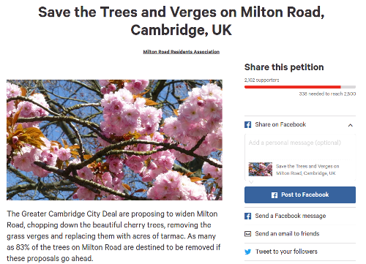Image resolution: width=366 pixels, height=264 pixels.
Task: Collapse the Share on Facebook section chevron
Action: [351, 125]
